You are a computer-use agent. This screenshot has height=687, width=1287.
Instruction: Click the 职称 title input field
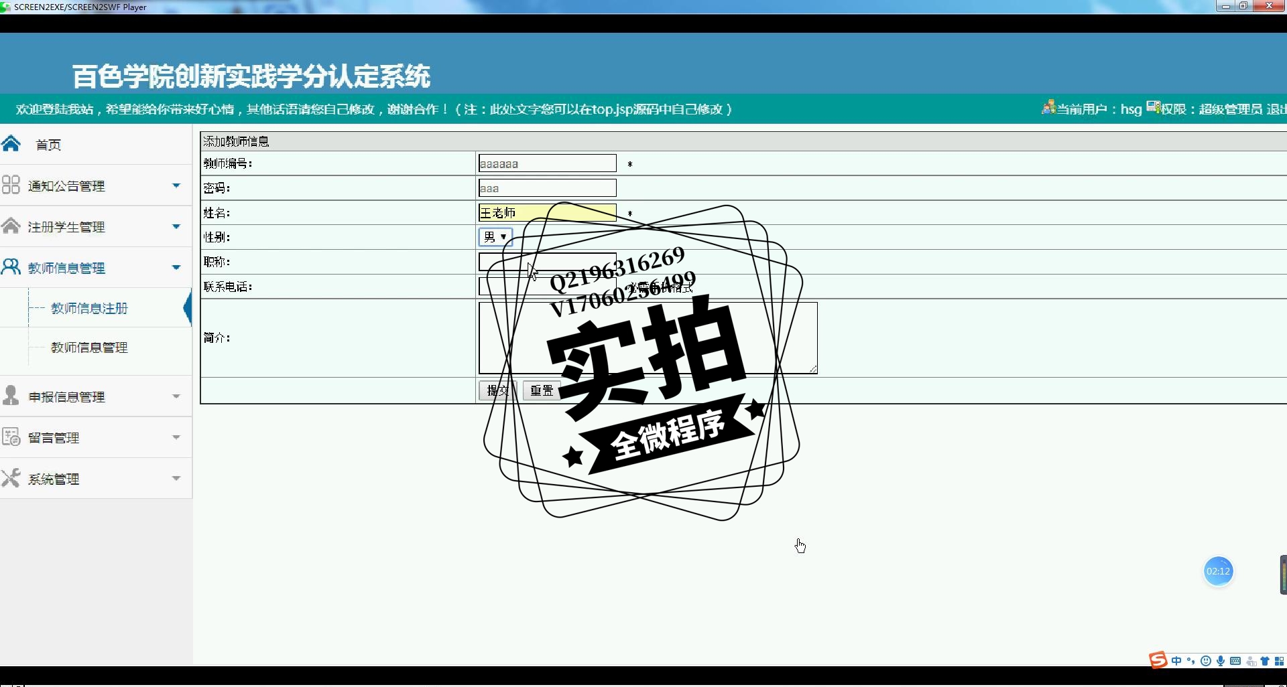pos(548,262)
